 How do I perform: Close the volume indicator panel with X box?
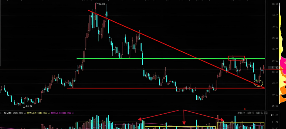pos(266,113)
